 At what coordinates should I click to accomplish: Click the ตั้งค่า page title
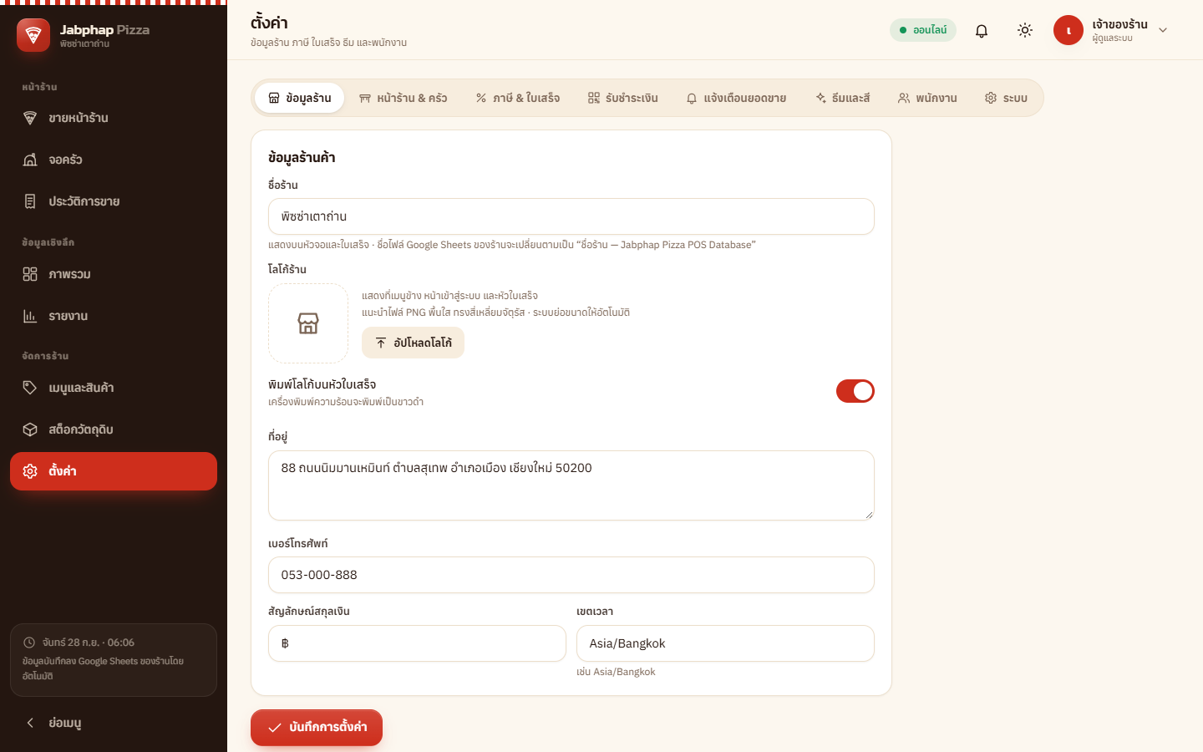(x=269, y=23)
